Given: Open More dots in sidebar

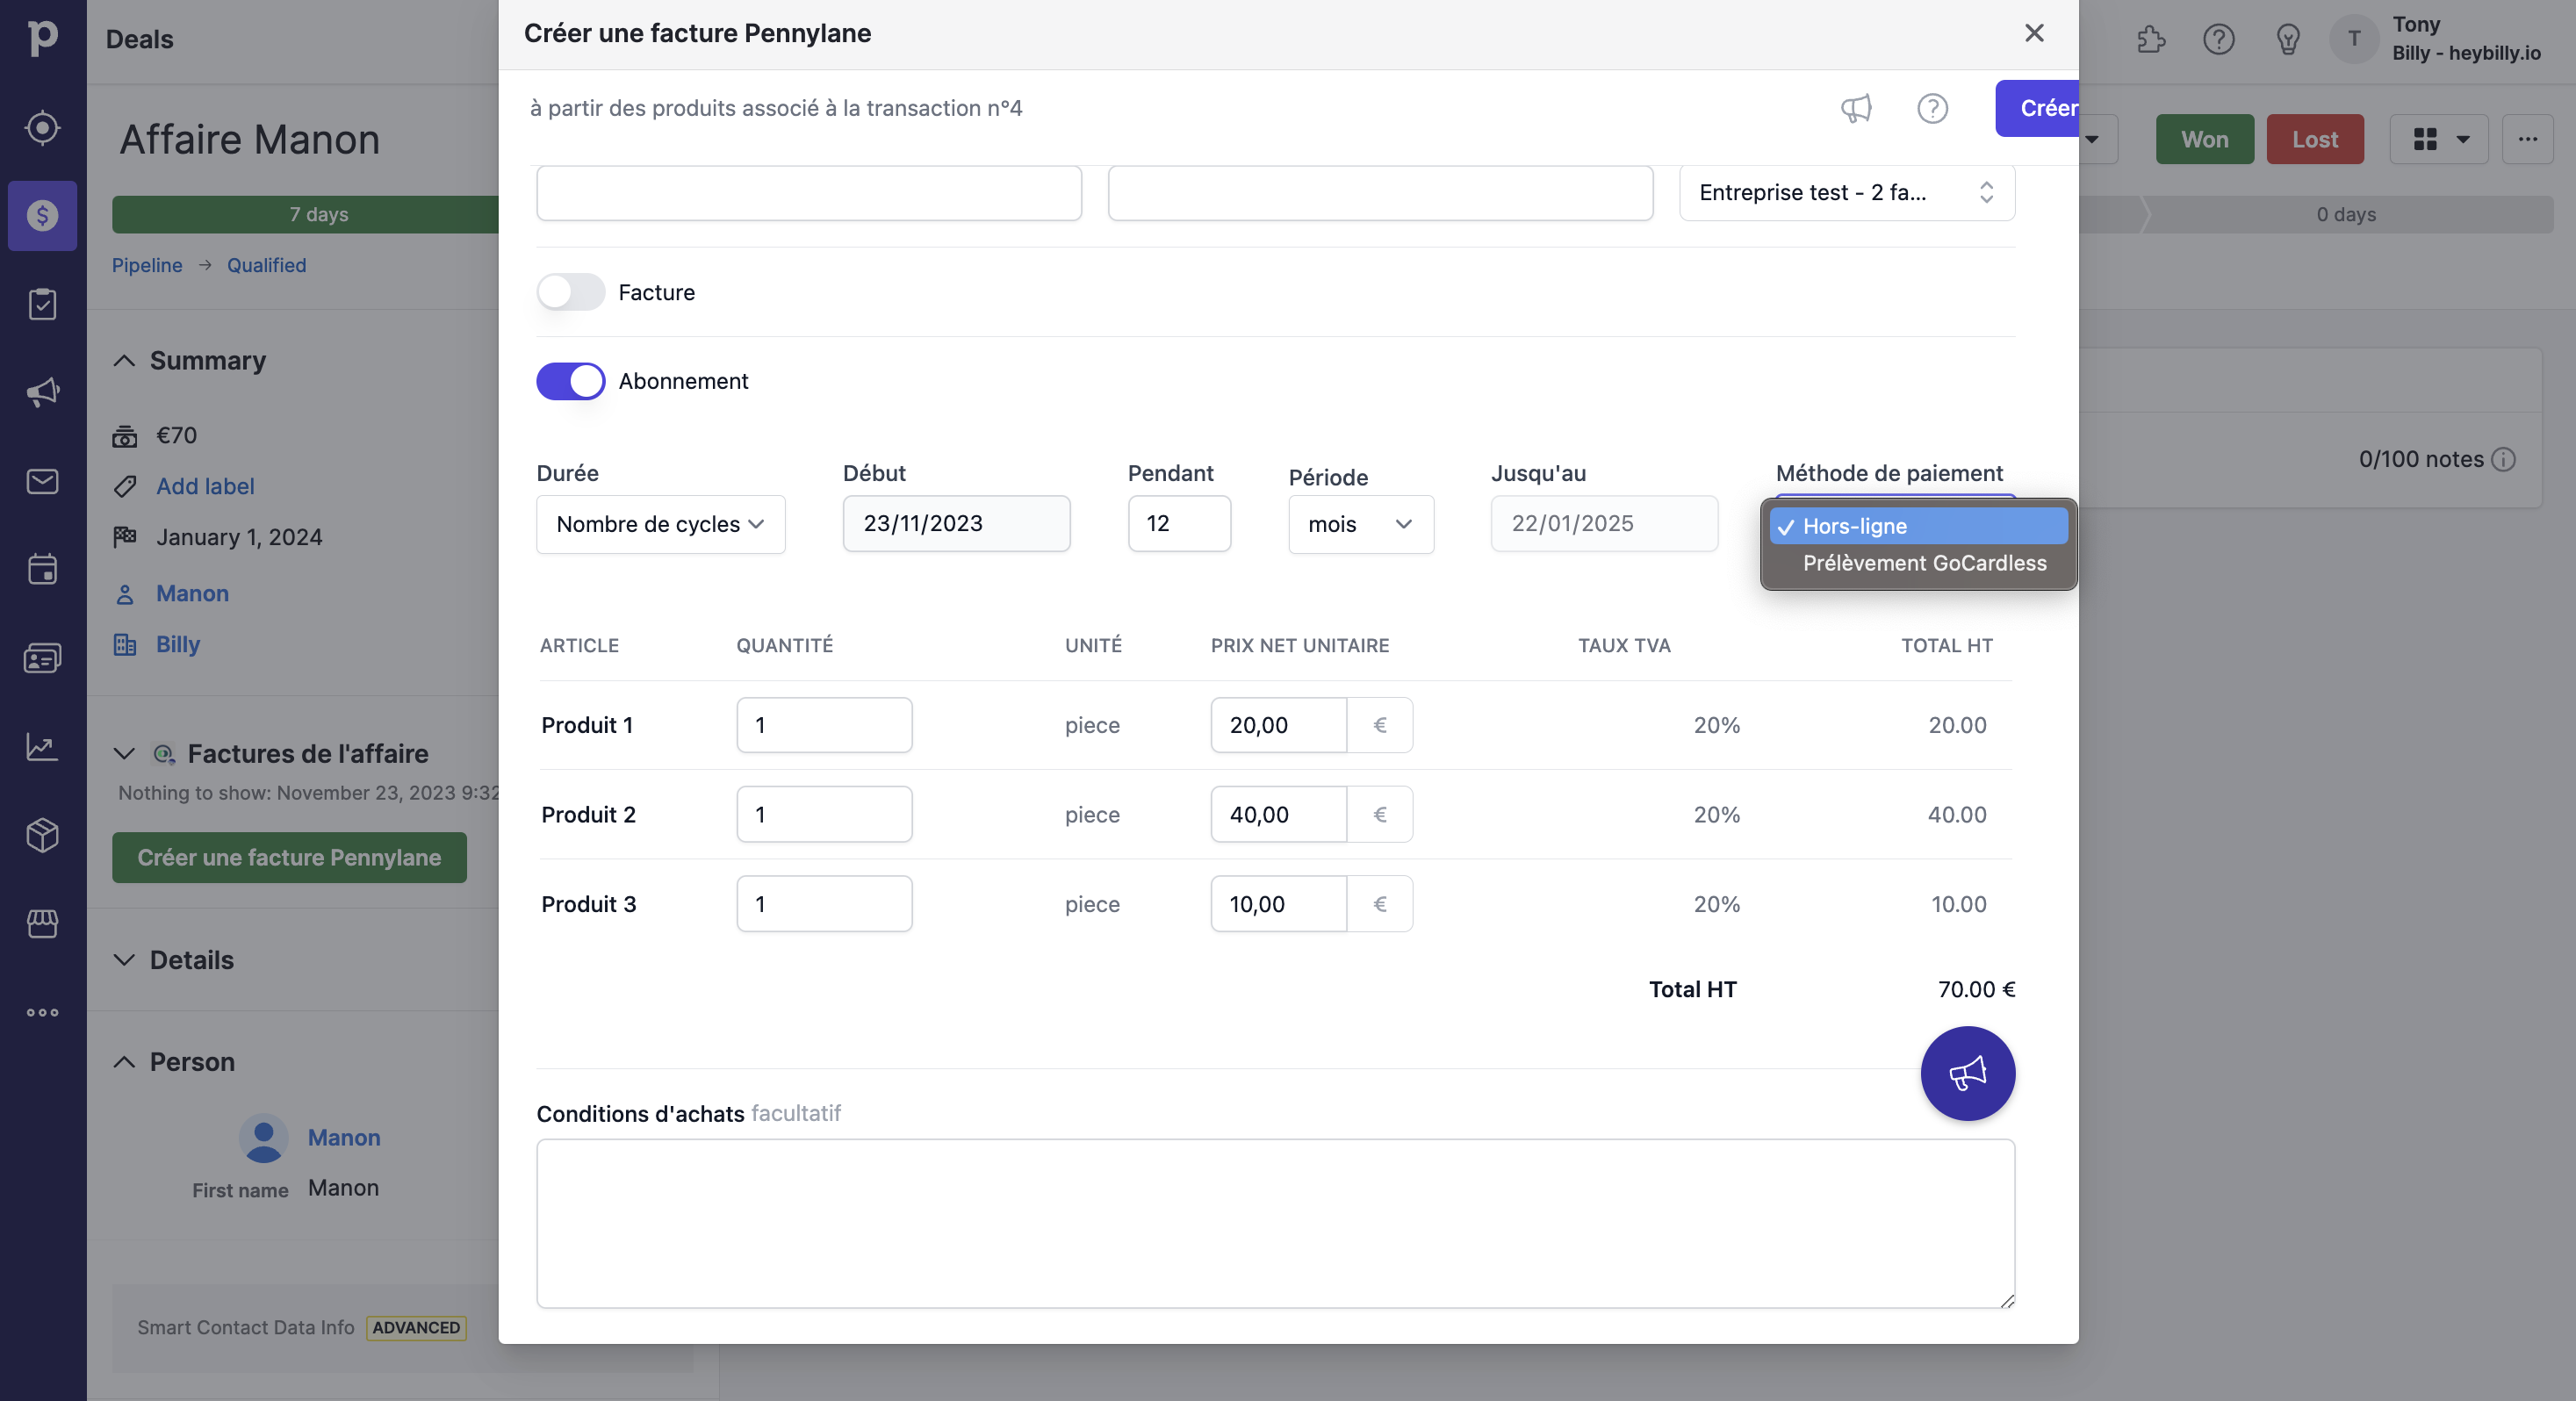Looking at the screenshot, I should click(x=42, y=1012).
